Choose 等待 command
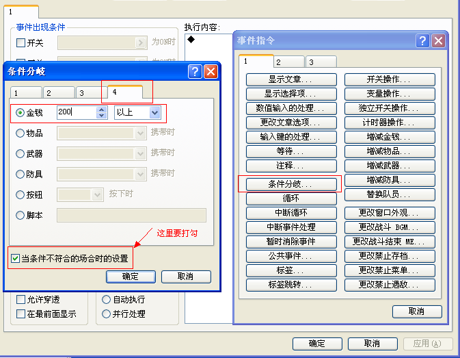Viewport: 460px width, 358px height. (291, 151)
